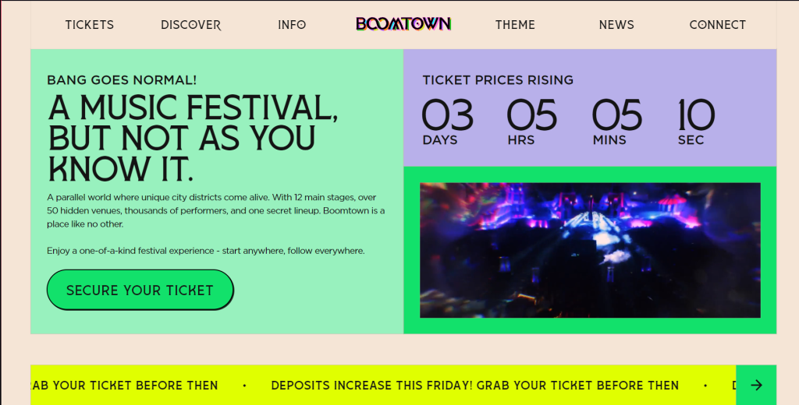Click the Days countdown number
Image resolution: width=799 pixels, height=405 pixels.
pos(447,115)
